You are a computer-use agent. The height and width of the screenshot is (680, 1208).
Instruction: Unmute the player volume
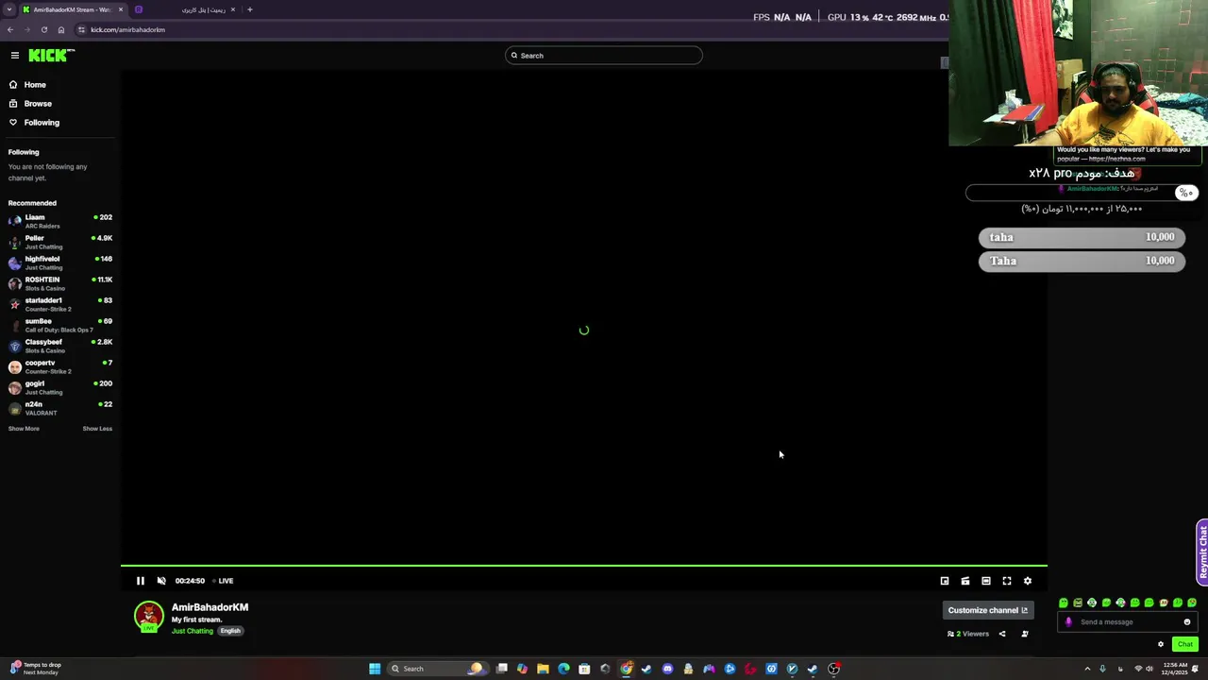pyautogui.click(x=161, y=581)
